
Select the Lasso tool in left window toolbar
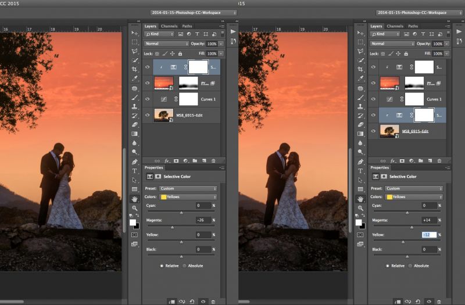[x=134, y=51]
